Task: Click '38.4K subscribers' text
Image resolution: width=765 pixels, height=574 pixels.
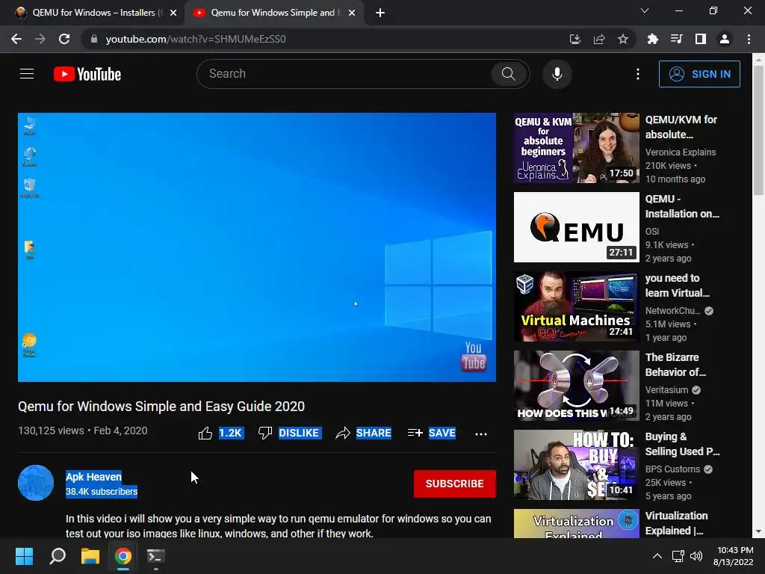Action: (102, 492)
